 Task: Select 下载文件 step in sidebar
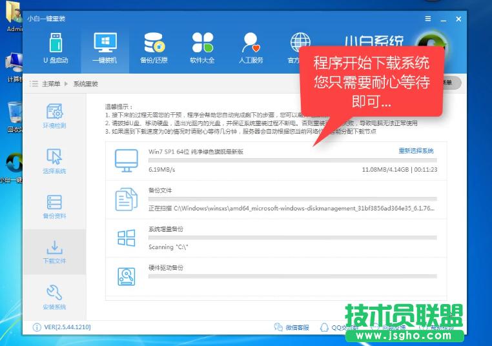[54, 252]
